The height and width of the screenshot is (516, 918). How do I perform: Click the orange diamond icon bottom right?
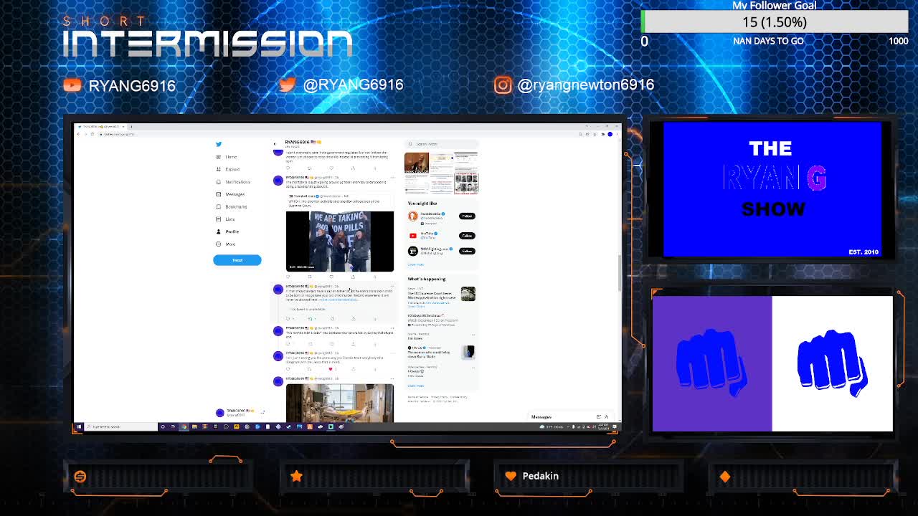[725, 477]
